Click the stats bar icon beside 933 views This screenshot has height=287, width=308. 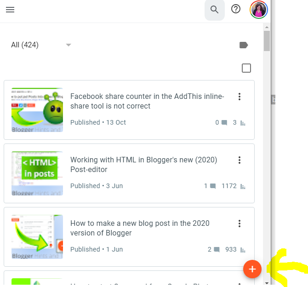243,250
